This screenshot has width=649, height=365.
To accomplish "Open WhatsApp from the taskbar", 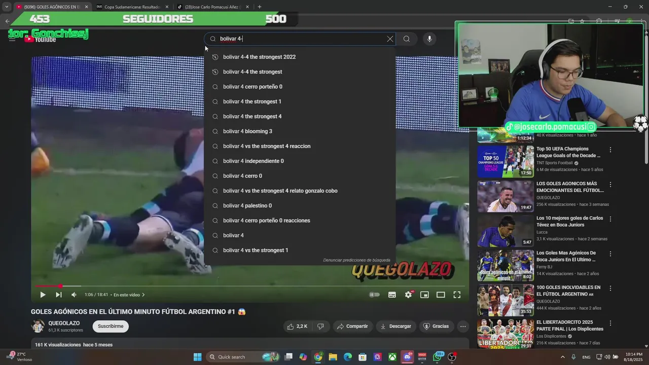I will click(438, 357).
